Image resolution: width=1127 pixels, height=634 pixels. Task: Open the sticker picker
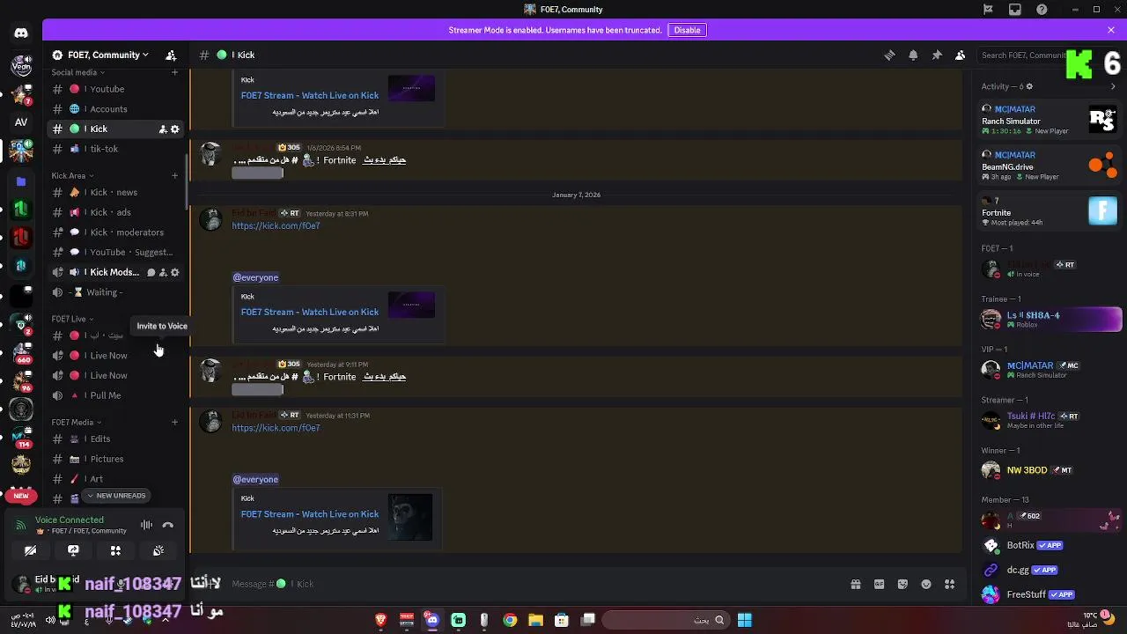(x=902, y=584)
